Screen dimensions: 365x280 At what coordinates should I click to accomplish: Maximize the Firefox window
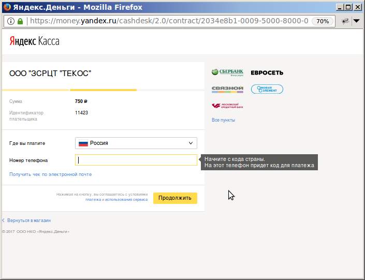[x=348, y=7]
